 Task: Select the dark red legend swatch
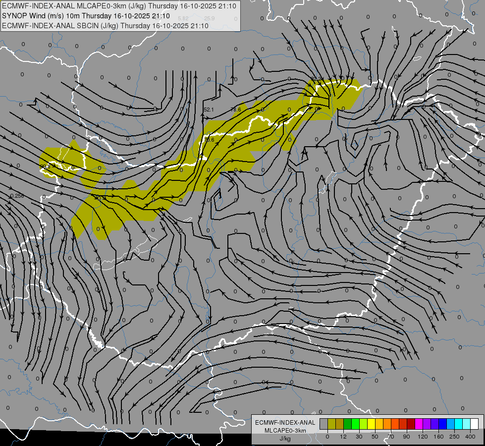[x=411, y=424]
